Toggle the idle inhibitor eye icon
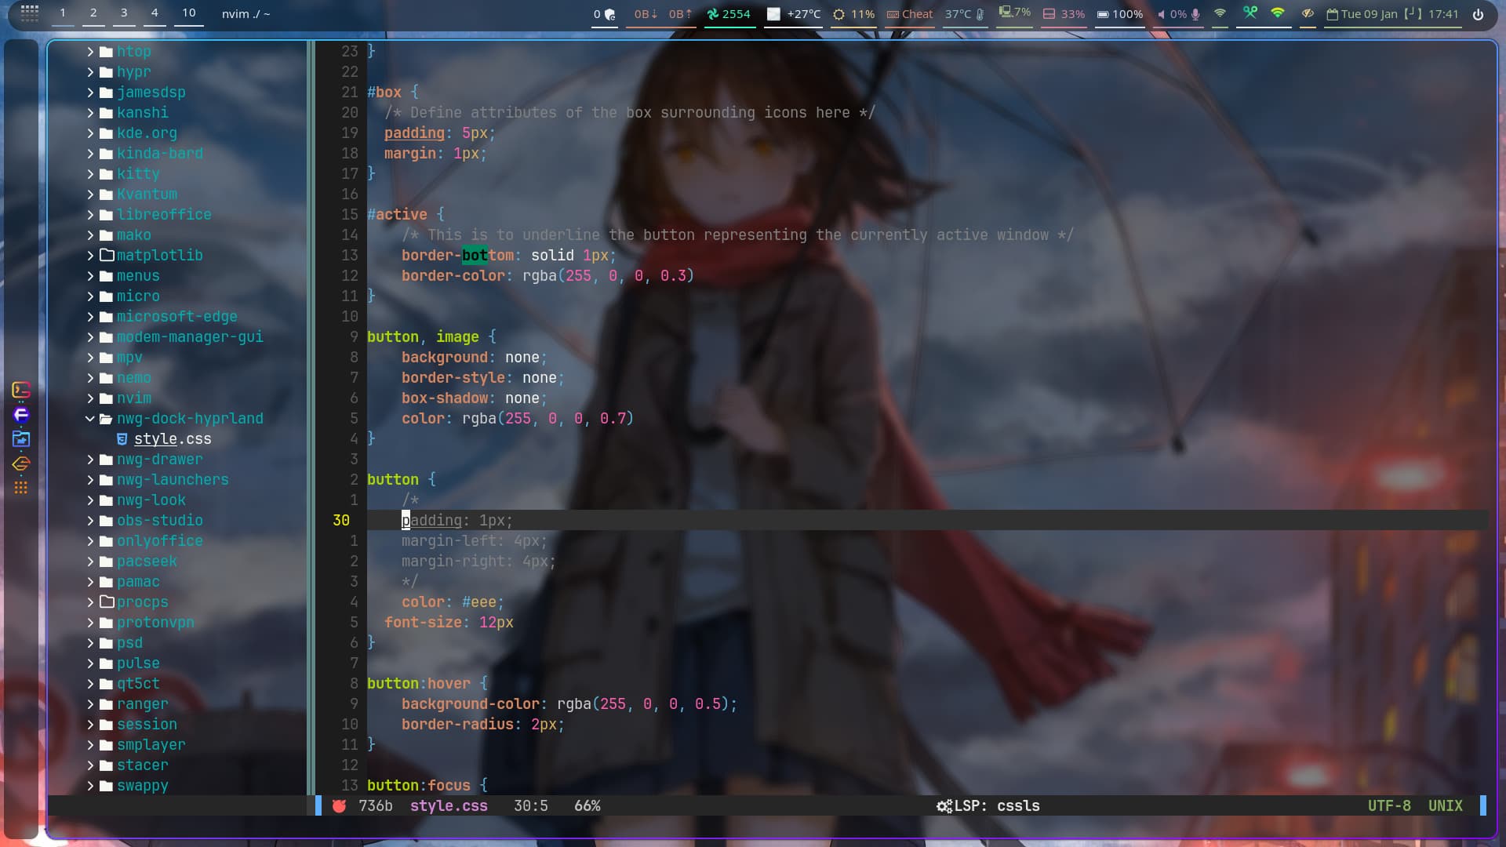This screenshot has height=847, width=1506. [x=1307, y=13]
